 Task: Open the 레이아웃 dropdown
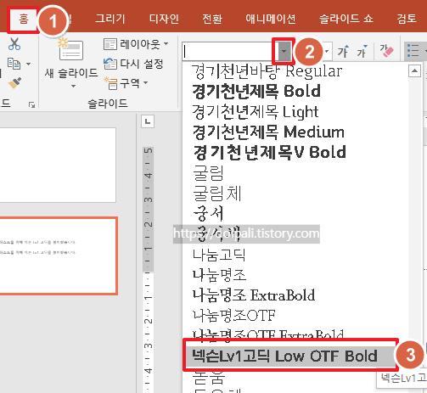(x=136, y=44)
